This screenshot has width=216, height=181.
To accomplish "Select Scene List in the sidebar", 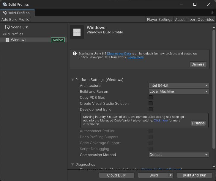I will (x=34, y=27).
